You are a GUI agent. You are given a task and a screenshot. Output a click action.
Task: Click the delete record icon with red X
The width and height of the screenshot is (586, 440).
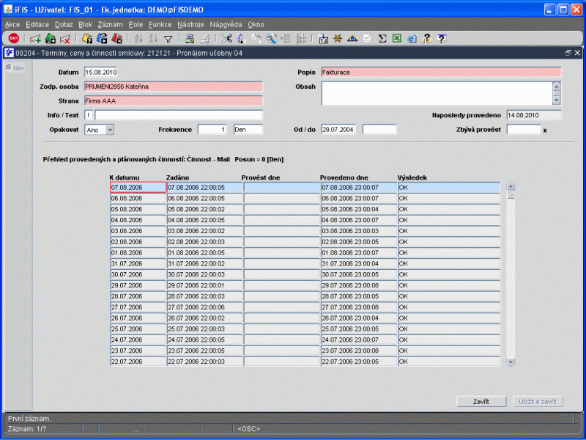64,38
